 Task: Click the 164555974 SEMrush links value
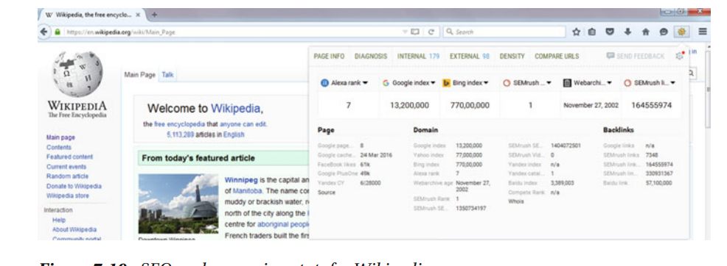click(652, 105)
